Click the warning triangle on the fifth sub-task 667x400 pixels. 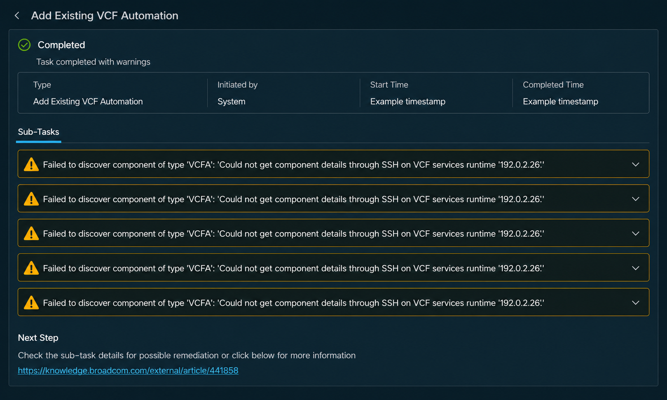coord(31,303)
